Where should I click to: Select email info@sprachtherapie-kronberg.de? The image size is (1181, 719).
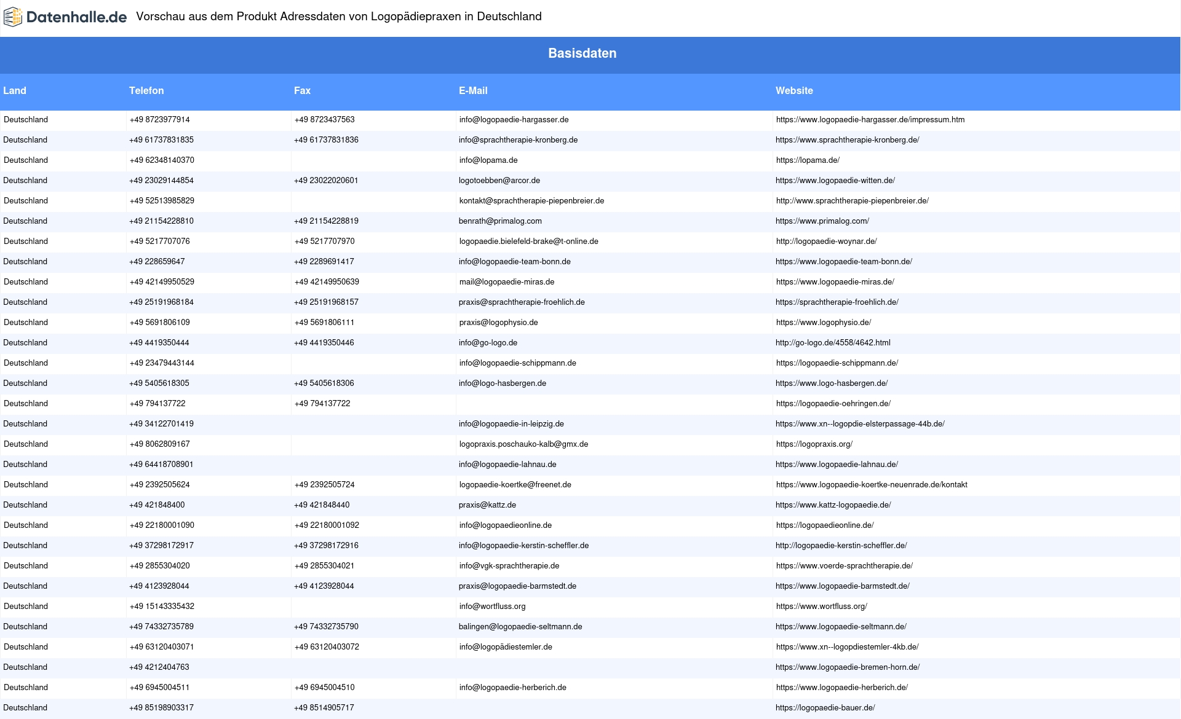click(x=518, y=140)
